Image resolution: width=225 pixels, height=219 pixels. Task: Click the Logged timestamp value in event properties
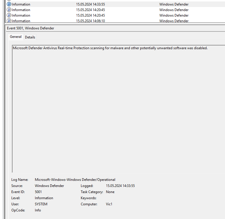(x=120, y=186)
